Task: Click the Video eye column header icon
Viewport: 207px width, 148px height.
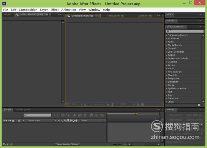Action: tap(4, 121)
